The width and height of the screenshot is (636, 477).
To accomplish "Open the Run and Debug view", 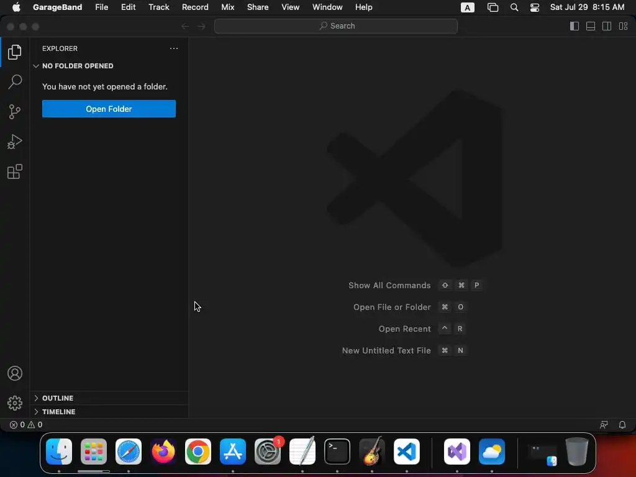I will point(15,142).
